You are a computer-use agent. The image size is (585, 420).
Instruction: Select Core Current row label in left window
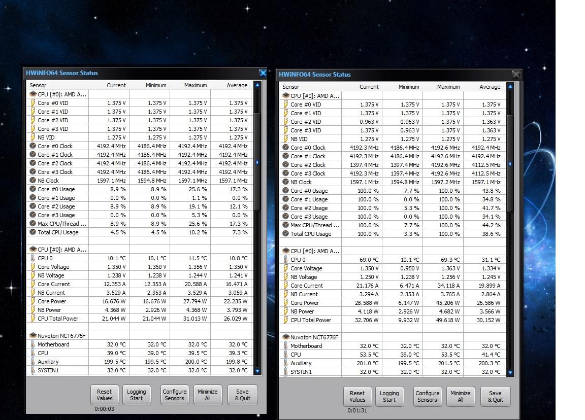tap(54, 284)
